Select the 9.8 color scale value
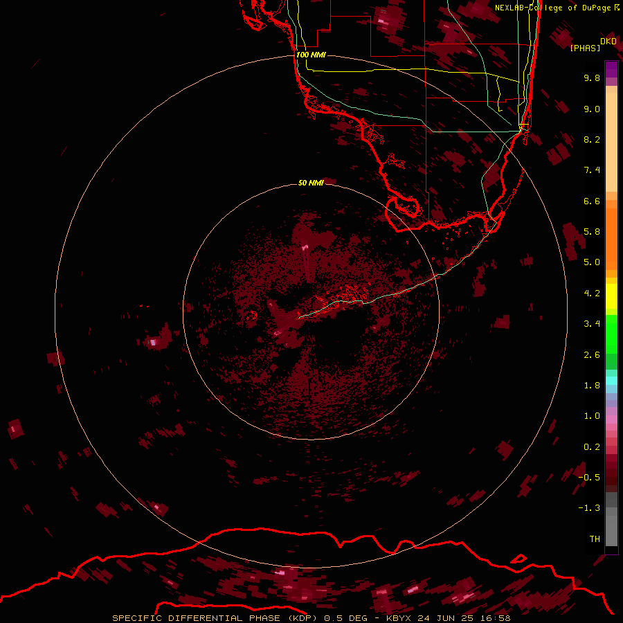Image resolution: width=623 pixels, height=623 pixels. (x=592, y=78)
